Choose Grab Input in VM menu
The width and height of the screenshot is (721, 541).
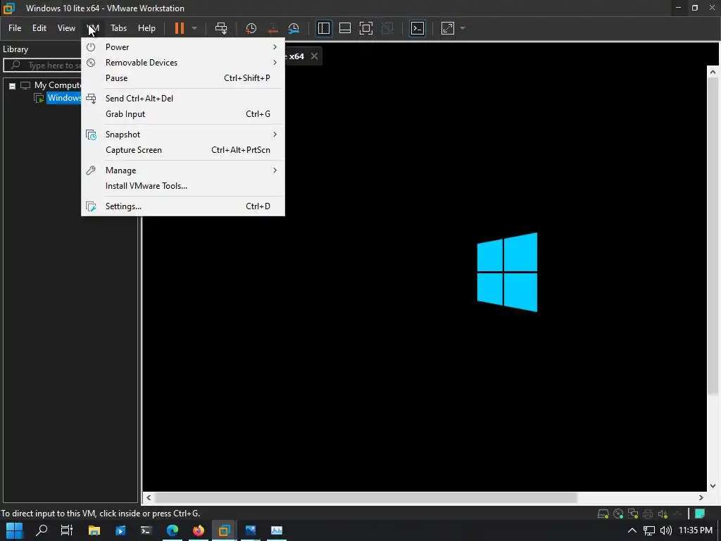pyautogui.click(x=182, y=114)
